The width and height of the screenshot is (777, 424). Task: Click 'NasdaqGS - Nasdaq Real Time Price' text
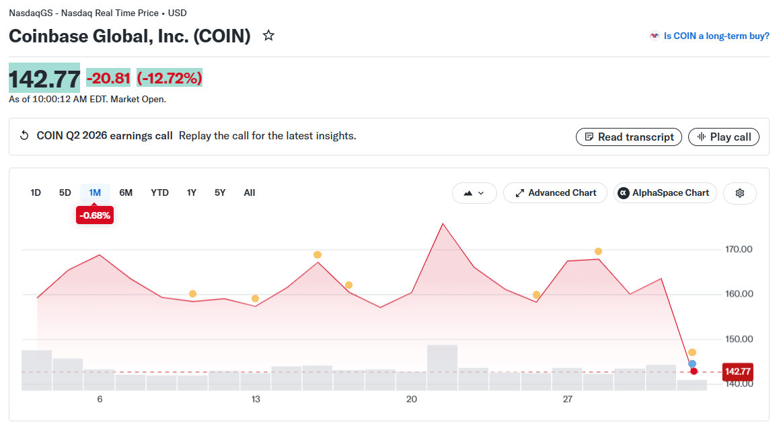(x=83, y=13)
